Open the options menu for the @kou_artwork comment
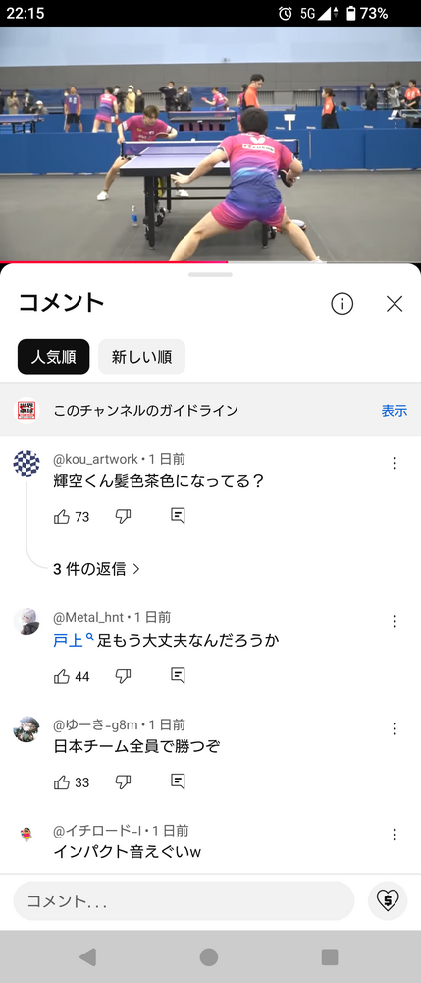Viewport: 421px width, 983px height. click(395, 463)
